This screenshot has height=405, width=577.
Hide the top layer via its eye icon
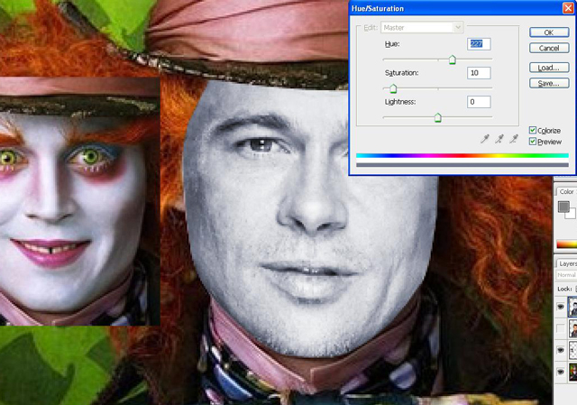(561, 307)
